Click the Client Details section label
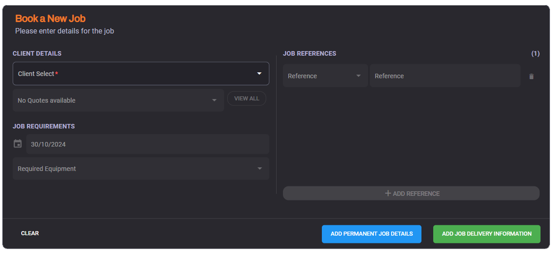The width and height of the screenshot is (555, 256). (37, 53)
